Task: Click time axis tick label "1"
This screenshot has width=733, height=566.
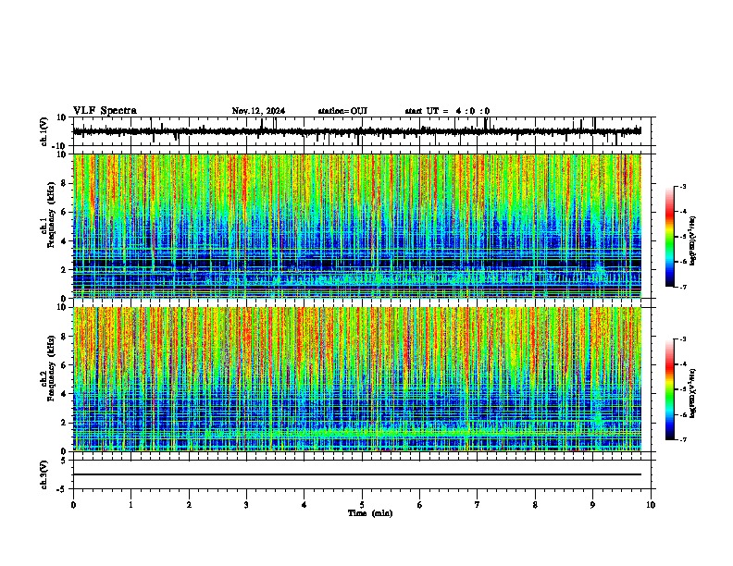Action: pos(130,505)
